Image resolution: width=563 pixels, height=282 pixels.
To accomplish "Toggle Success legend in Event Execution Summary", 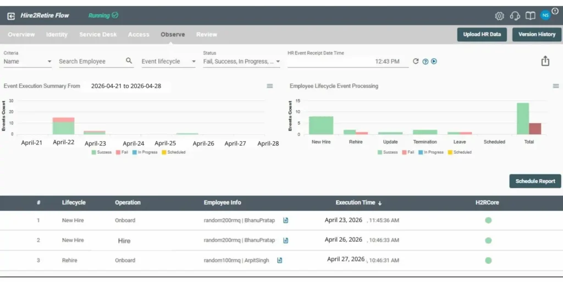I will (x=102, y=152).
